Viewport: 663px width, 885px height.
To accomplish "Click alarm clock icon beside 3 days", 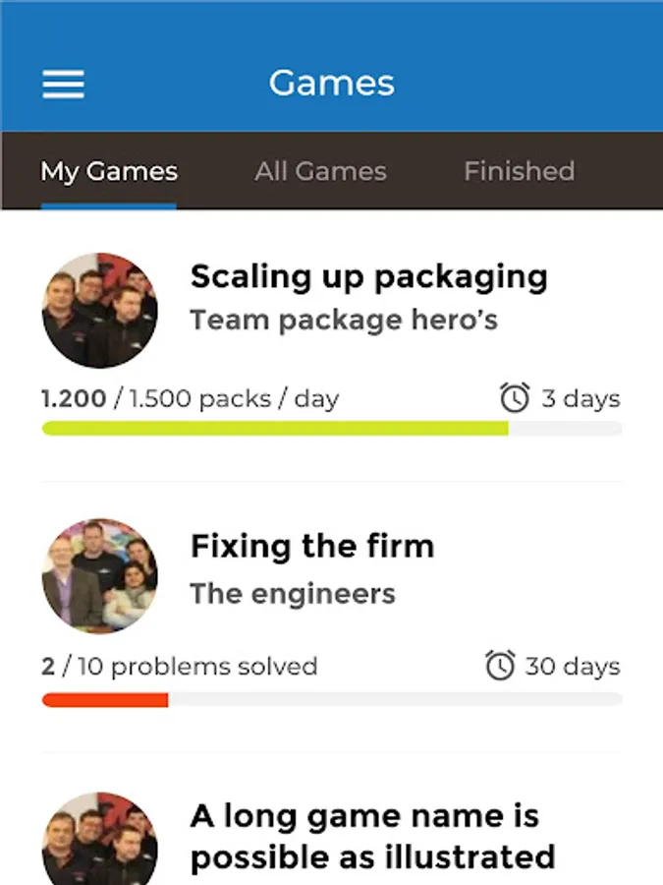I will (515, 398).
